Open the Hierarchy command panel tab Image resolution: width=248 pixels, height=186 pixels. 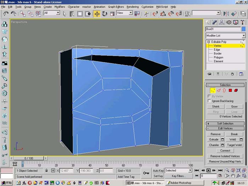point(221,22)
